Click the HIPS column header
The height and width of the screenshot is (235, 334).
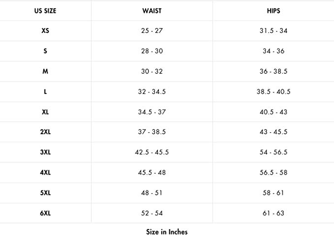click(273, 10)
